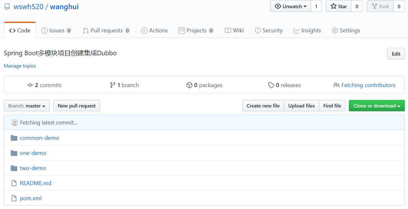Open the Pull requests tab
Image resolution: width=408 pixels, height=209 pixels.
[106, 30]
